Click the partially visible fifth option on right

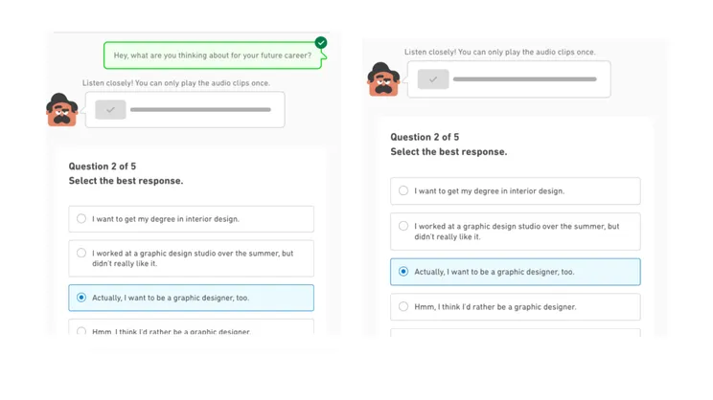(516, 333)
